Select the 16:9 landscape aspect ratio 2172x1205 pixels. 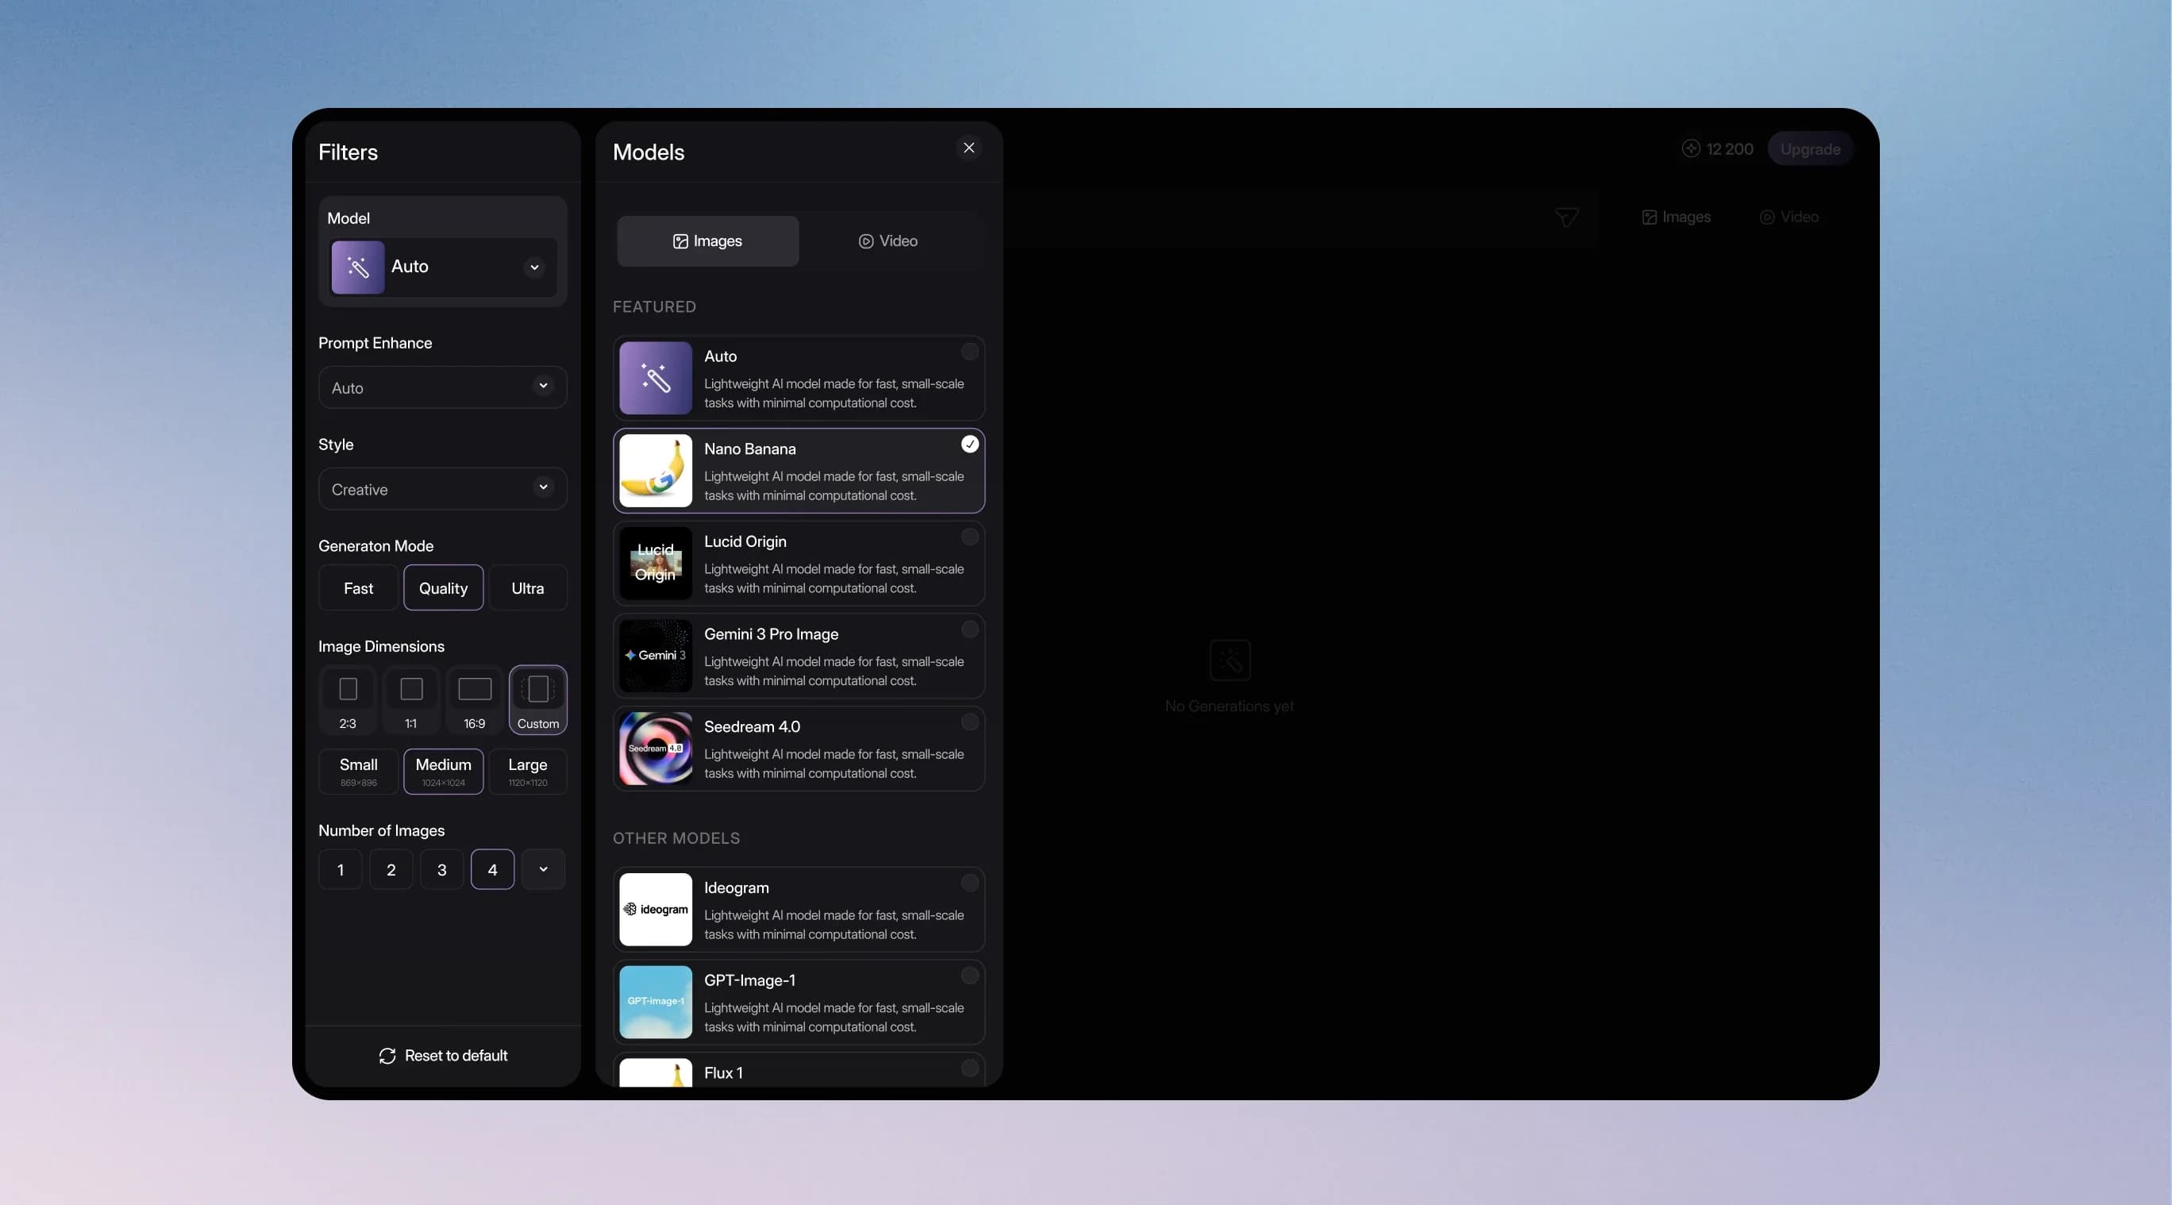tap(475, 699)
